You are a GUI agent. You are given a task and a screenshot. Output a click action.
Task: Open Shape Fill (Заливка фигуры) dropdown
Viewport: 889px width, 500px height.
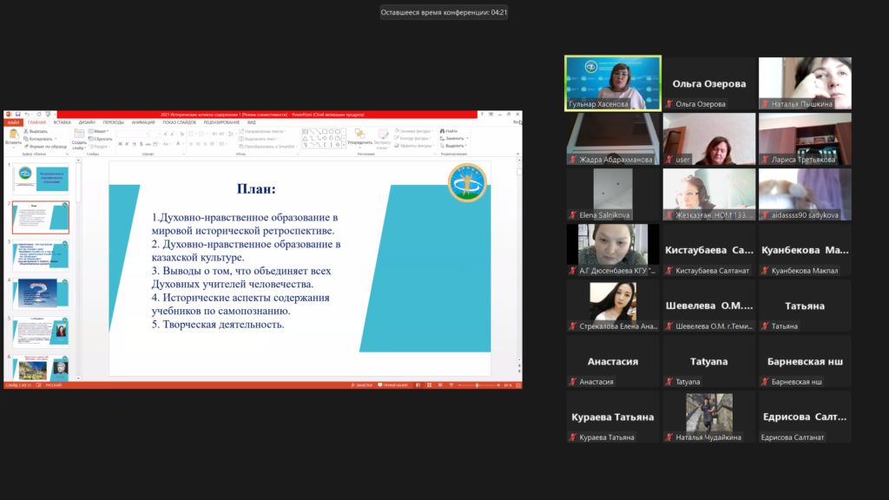pos(414,131)
